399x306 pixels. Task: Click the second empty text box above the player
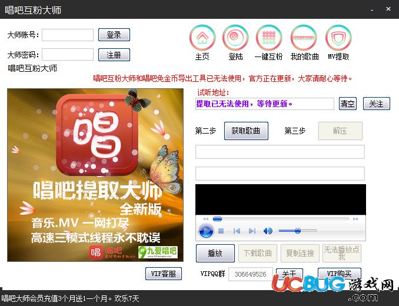(280, 174)
